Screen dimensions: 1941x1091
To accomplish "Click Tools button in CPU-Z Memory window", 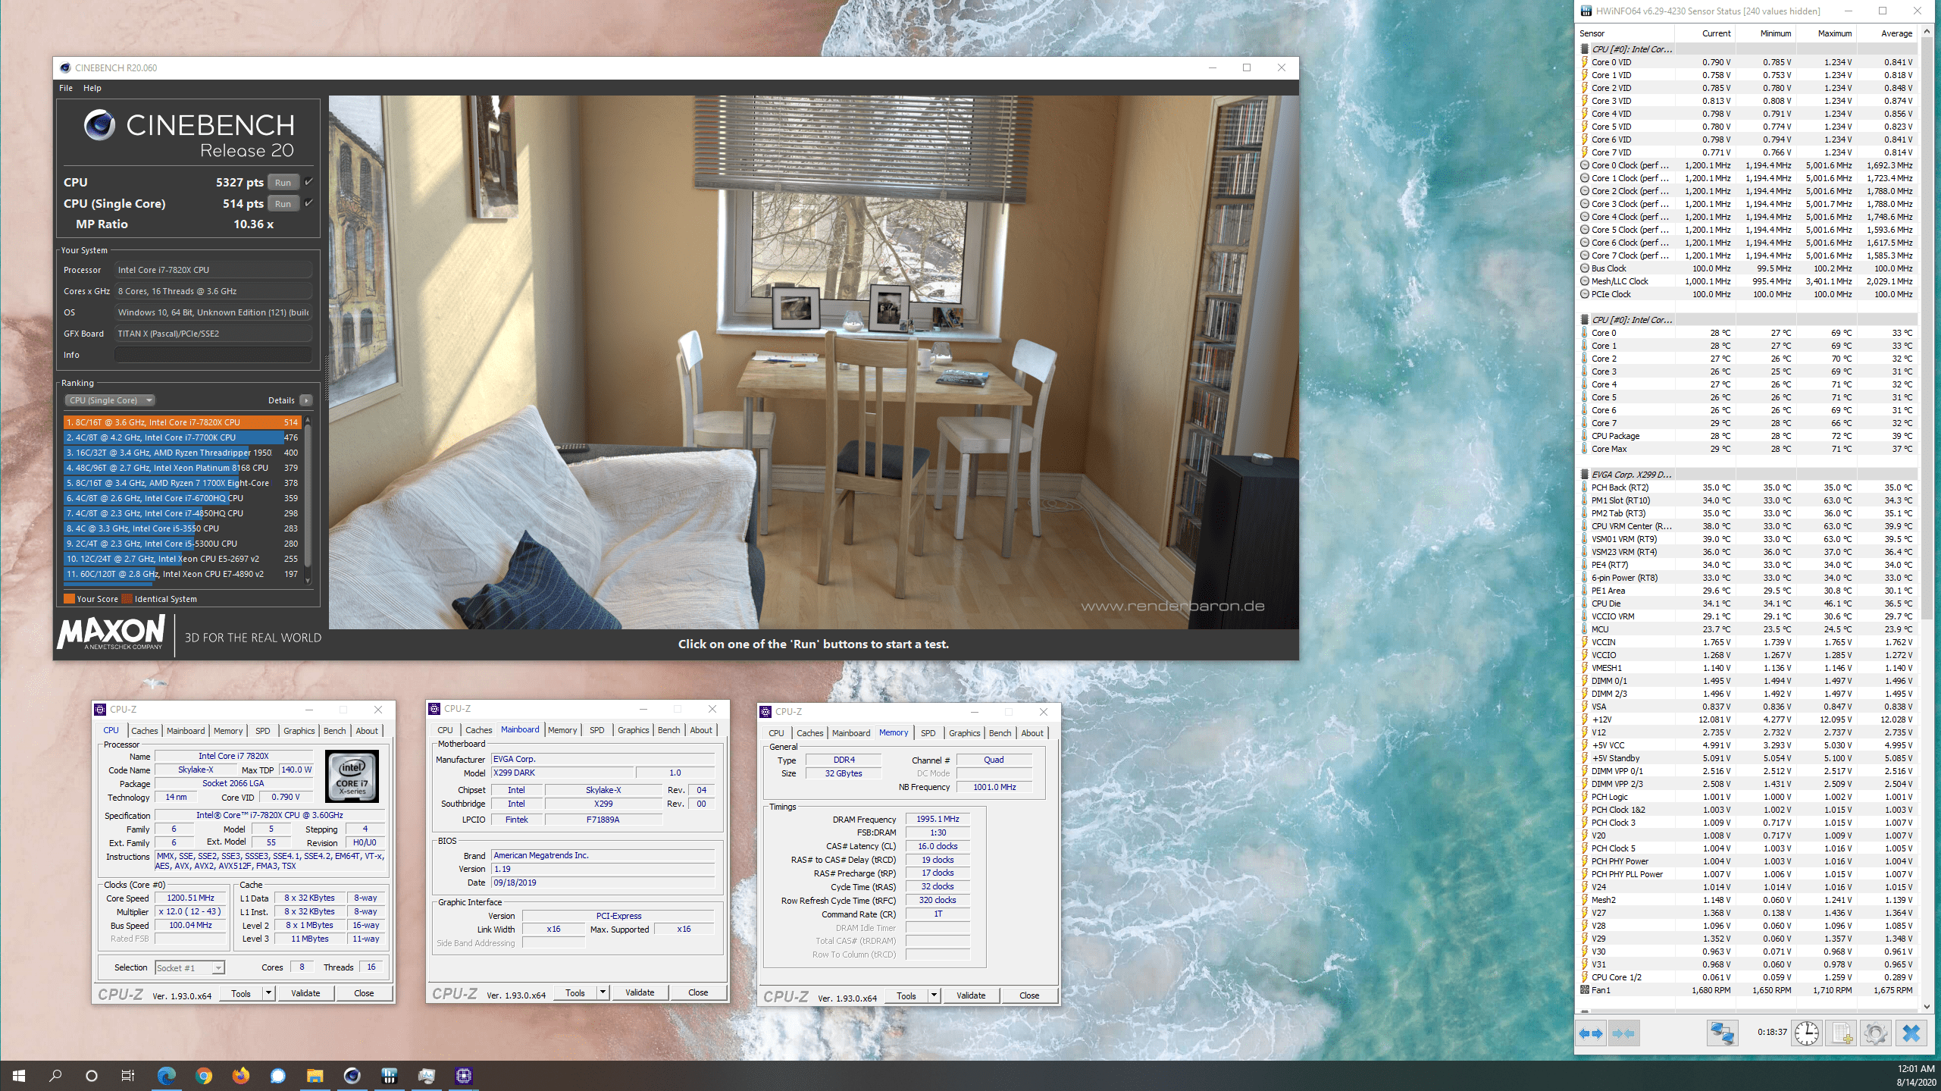I will coord(906,995).
